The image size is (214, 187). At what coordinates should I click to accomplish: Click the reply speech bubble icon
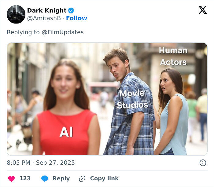(x=45, y=179)
